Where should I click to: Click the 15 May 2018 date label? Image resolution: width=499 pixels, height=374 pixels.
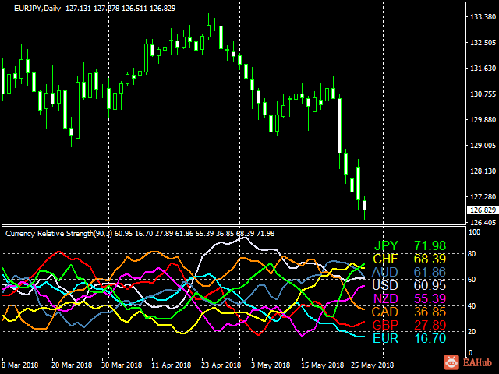pyautogui.click(x=322, y=365)
